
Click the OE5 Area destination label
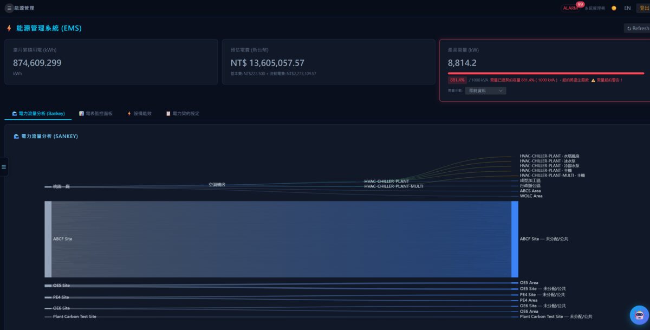pos(529,283)
